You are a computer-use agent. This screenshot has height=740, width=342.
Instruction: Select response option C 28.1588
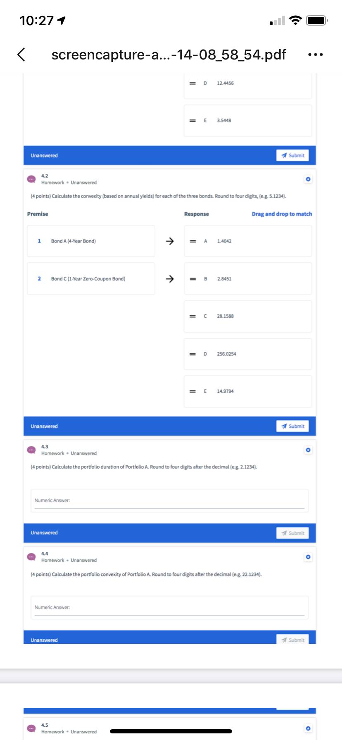point(248,316)
